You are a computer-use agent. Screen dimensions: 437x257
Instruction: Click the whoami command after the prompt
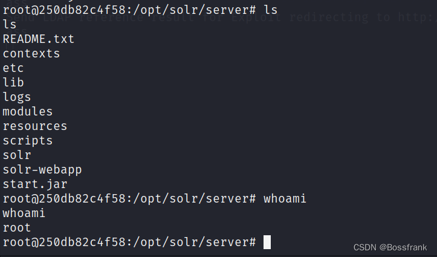click(x=285, y=199)
